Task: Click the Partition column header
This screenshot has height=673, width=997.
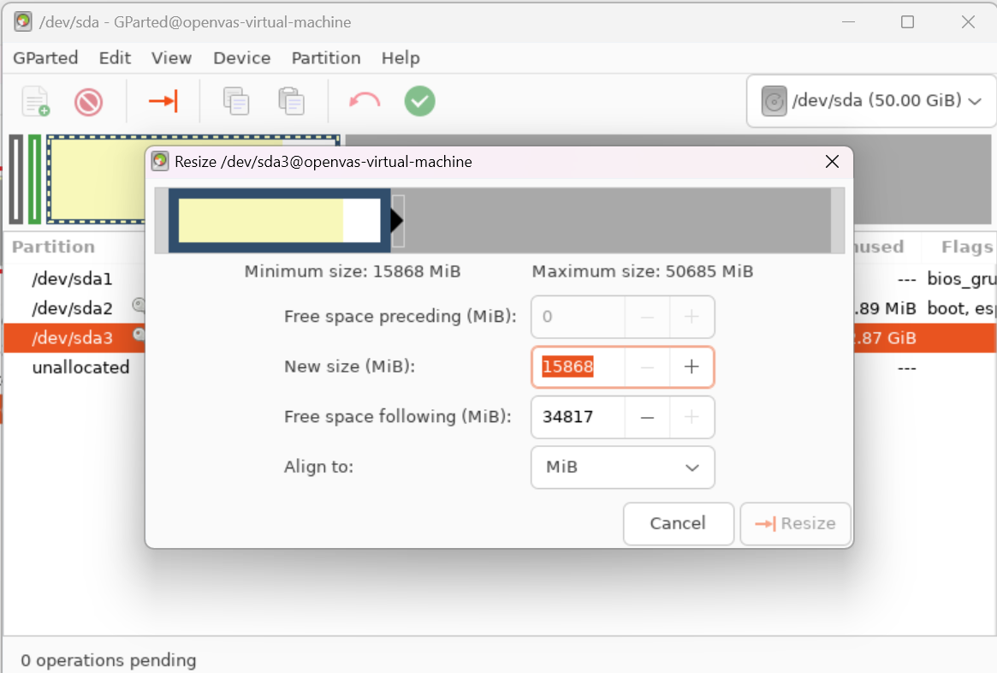Action: tap(53, 247)
